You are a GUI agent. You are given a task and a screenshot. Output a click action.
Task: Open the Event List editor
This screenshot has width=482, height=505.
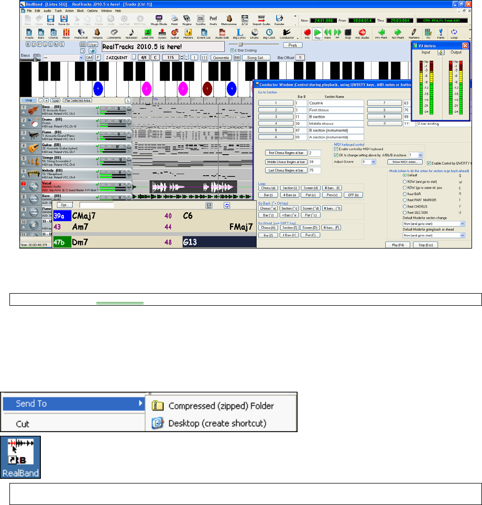point(204,34)
